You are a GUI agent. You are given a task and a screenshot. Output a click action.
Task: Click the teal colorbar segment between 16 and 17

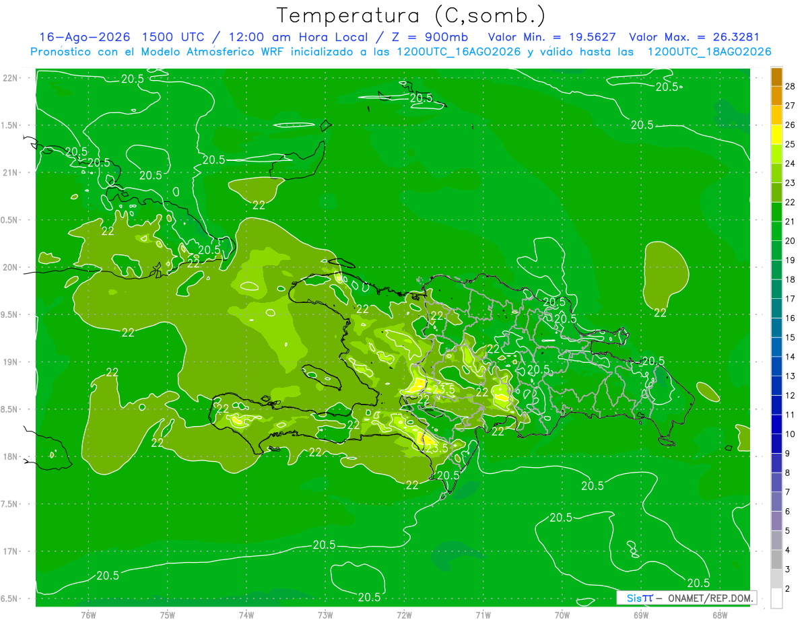coord(776,308)
